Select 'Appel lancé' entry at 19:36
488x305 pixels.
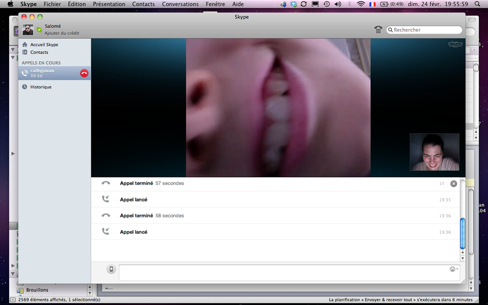pos(276,232)
